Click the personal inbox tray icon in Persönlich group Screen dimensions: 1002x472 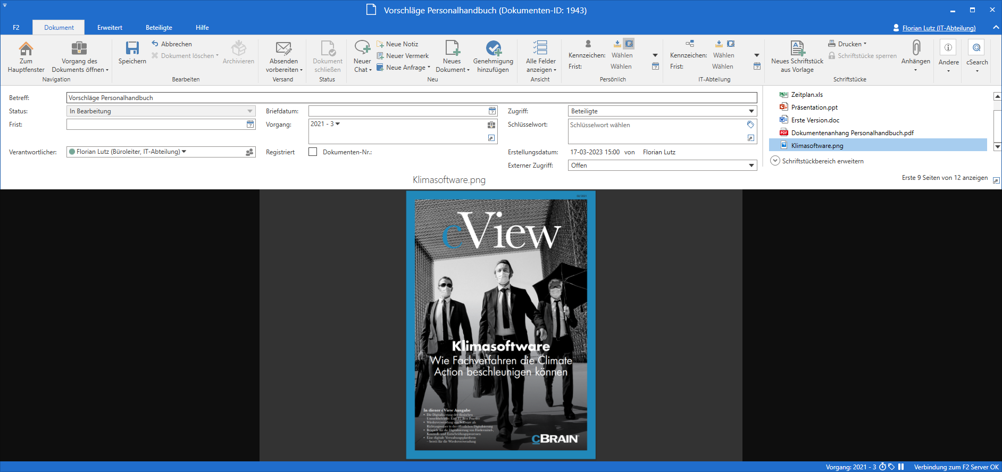[617, 44]
